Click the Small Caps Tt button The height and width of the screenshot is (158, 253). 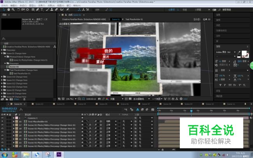point(235,85)
